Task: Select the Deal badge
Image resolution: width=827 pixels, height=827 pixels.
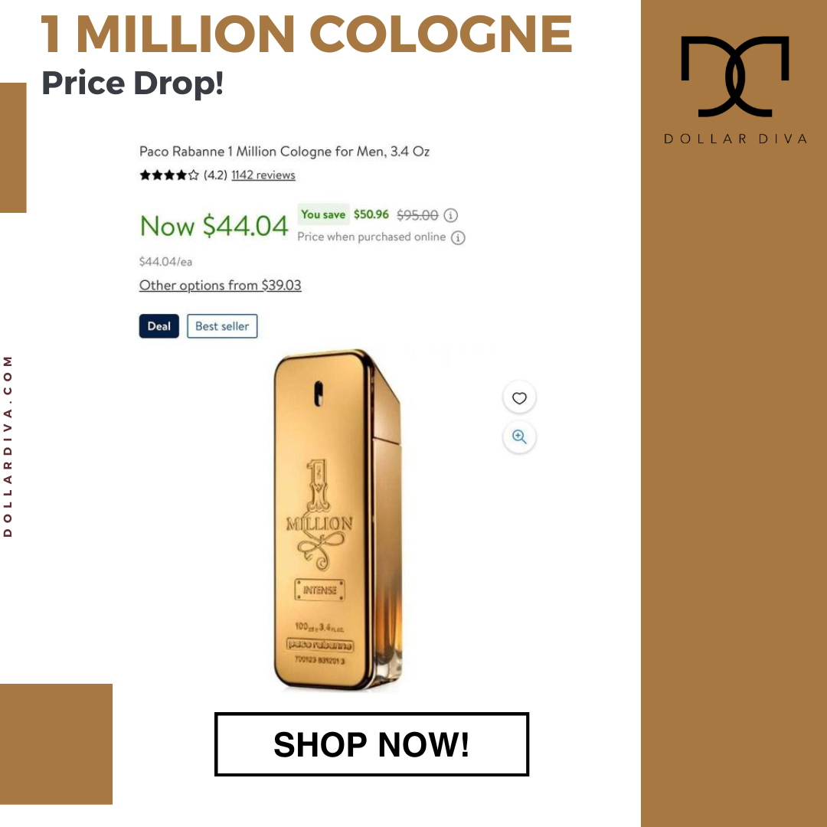Action: coord(159,326)
